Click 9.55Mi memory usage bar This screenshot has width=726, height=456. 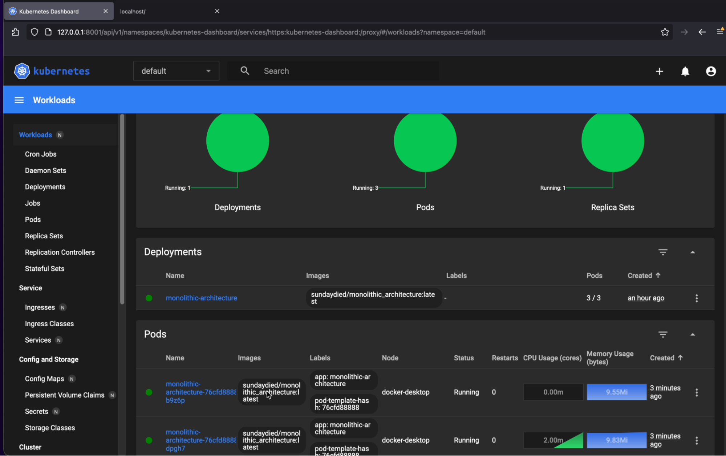tap(617, 392)
